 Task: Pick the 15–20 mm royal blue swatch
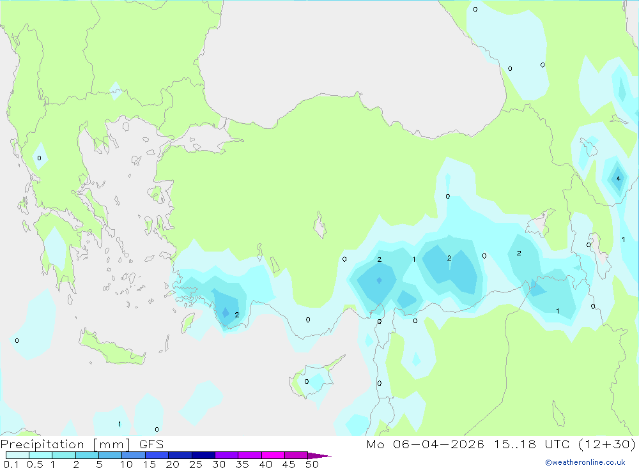click(x=157, y=455)
